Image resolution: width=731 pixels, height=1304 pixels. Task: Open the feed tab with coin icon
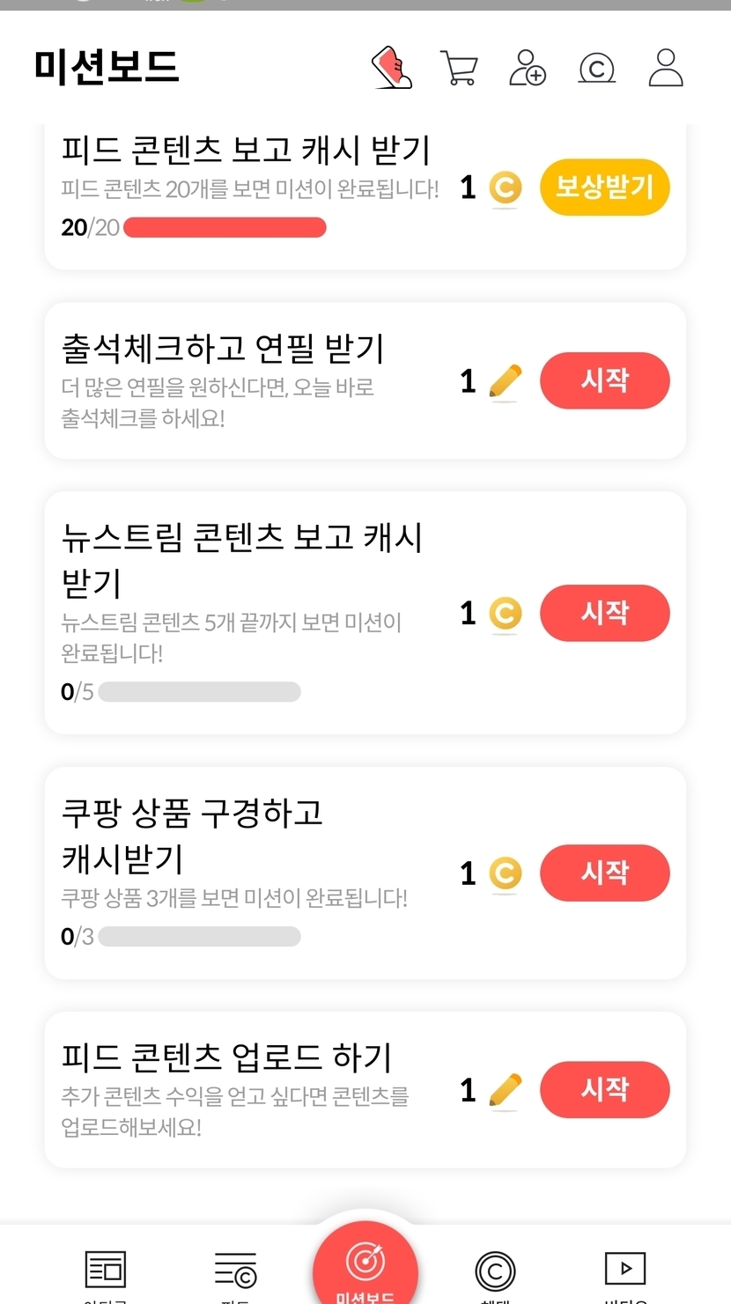235,1270
